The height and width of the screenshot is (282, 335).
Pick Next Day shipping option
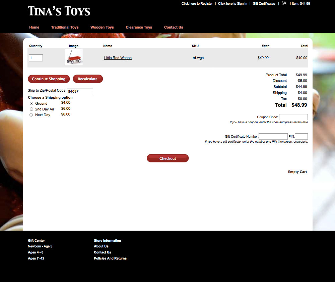click(x=31, y=115)
